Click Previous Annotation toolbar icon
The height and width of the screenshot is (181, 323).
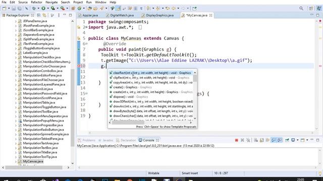[158, 9]
